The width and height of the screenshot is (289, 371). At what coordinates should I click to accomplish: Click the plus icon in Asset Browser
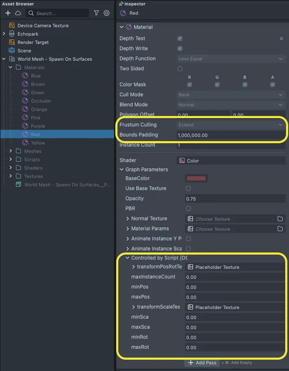8,13
